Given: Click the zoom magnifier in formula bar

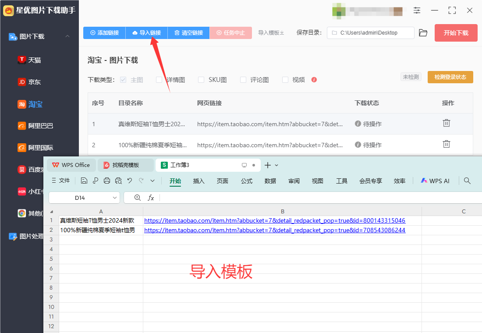Looking at the screenshot, I should click(138, 198).
